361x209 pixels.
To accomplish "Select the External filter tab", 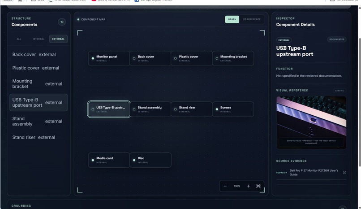I will (x=58, y=39).
